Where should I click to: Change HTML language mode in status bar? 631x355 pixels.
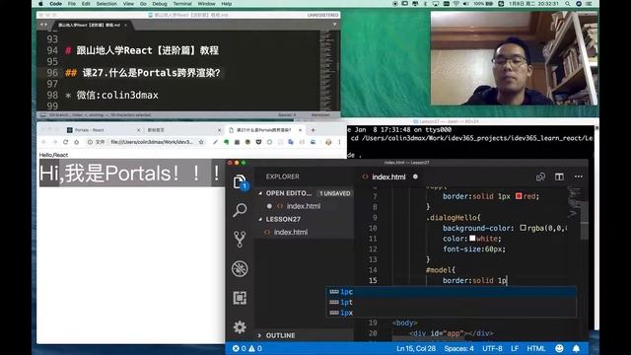536,348
